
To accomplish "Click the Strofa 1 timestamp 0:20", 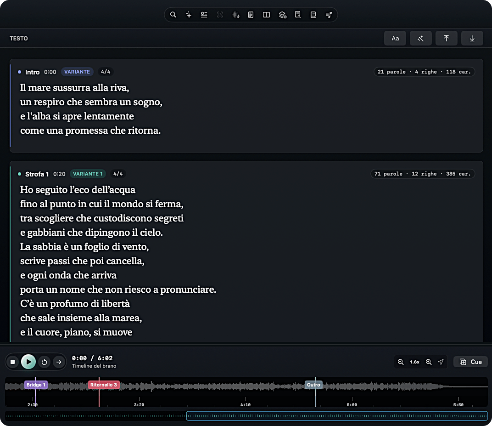I will [59, 174].
